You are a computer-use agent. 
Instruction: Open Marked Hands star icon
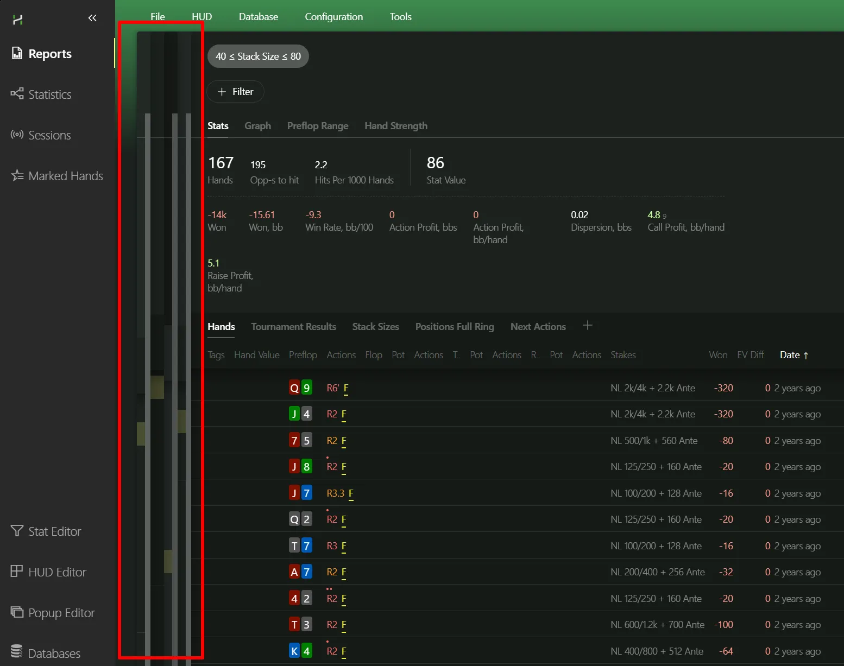(x=17, y=175)
